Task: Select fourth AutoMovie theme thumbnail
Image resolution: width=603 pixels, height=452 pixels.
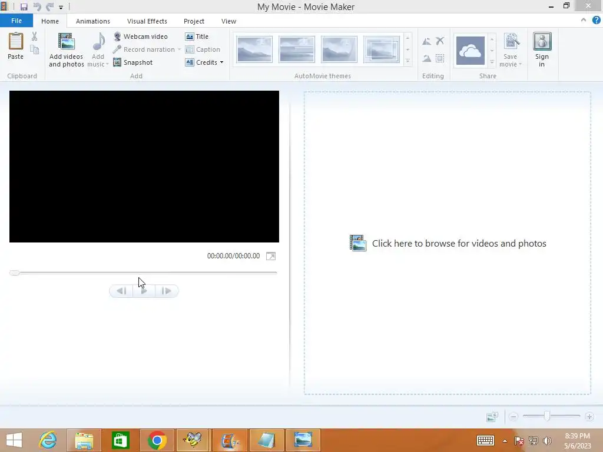Action: tap(381, 49)
